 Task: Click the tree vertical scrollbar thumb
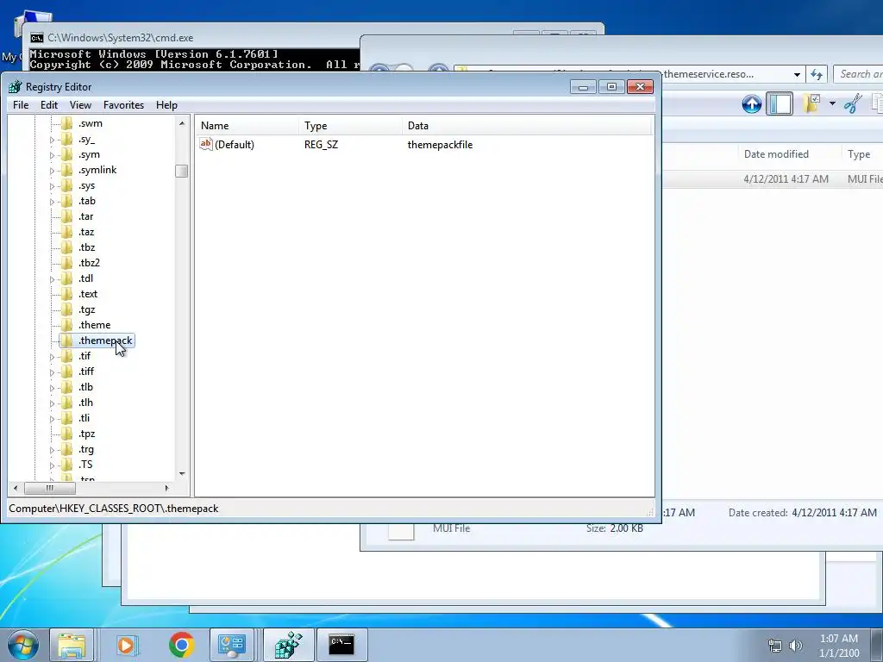click(181, 171)
